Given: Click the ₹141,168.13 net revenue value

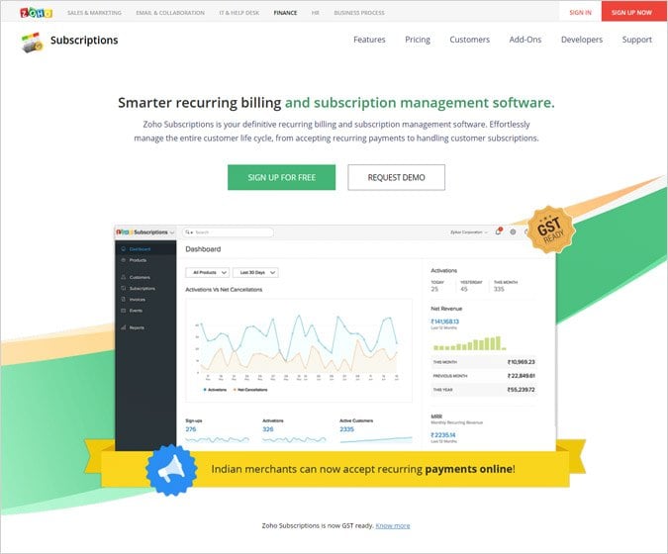Looking at the screenshot, I should click(x=444, y=322).
